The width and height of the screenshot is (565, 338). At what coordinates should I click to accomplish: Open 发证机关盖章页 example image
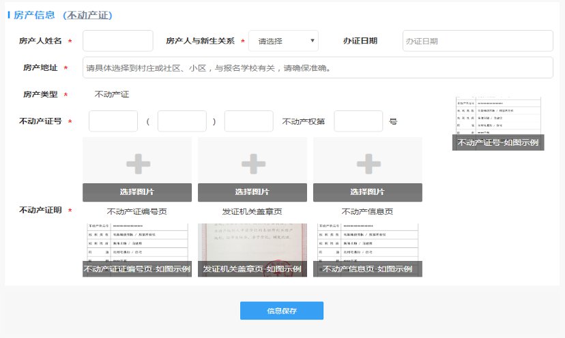252,249
